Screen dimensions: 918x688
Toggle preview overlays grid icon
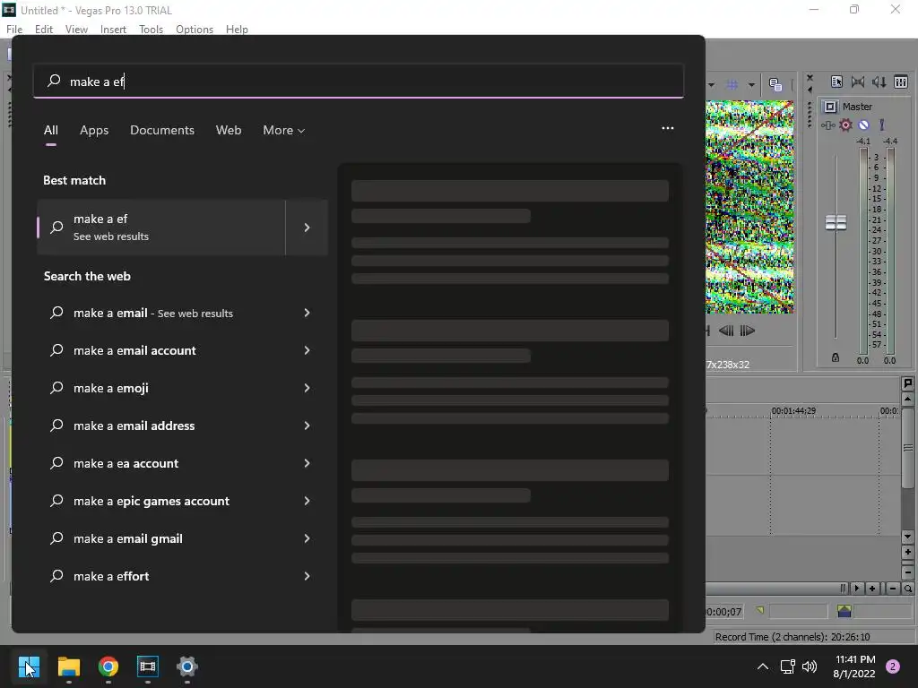coord(732,85)
